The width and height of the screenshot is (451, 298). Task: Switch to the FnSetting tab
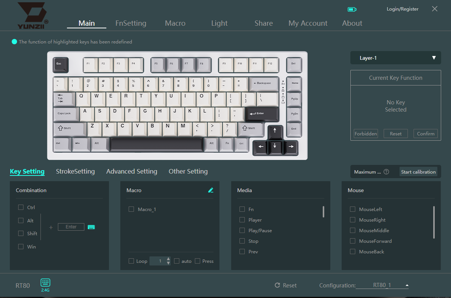[131, 23]
